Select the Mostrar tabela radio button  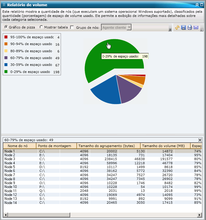click(41, 27)
